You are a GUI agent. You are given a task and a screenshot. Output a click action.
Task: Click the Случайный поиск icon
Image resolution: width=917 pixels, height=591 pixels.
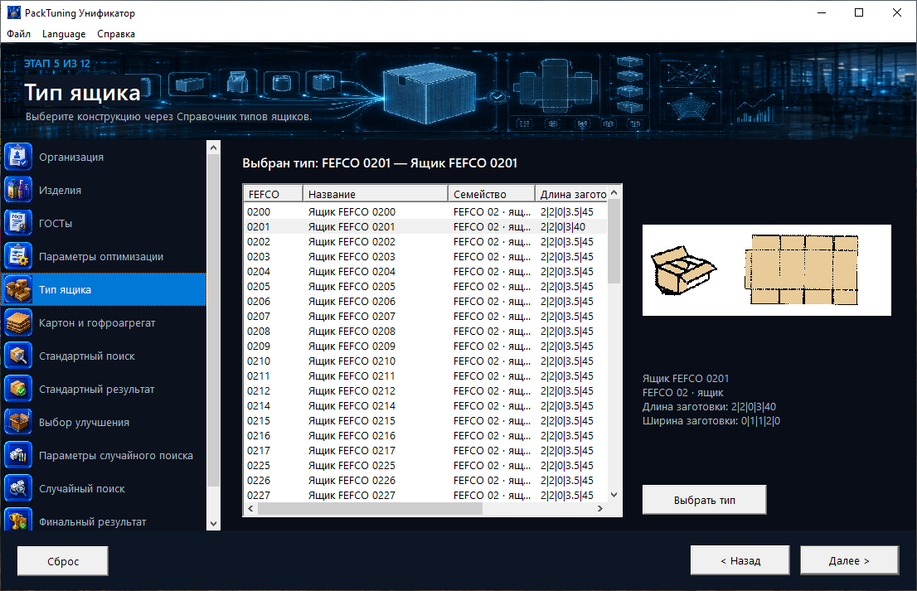tap(18, 488)
